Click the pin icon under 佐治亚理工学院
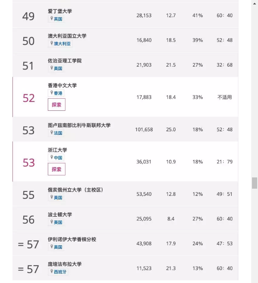This screenshot has height=283, width=258. click(x=52, y=68)
